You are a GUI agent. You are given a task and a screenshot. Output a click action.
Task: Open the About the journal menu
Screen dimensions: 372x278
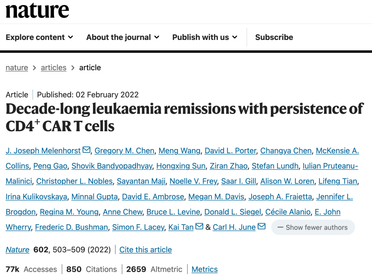[x=123, y=37]
